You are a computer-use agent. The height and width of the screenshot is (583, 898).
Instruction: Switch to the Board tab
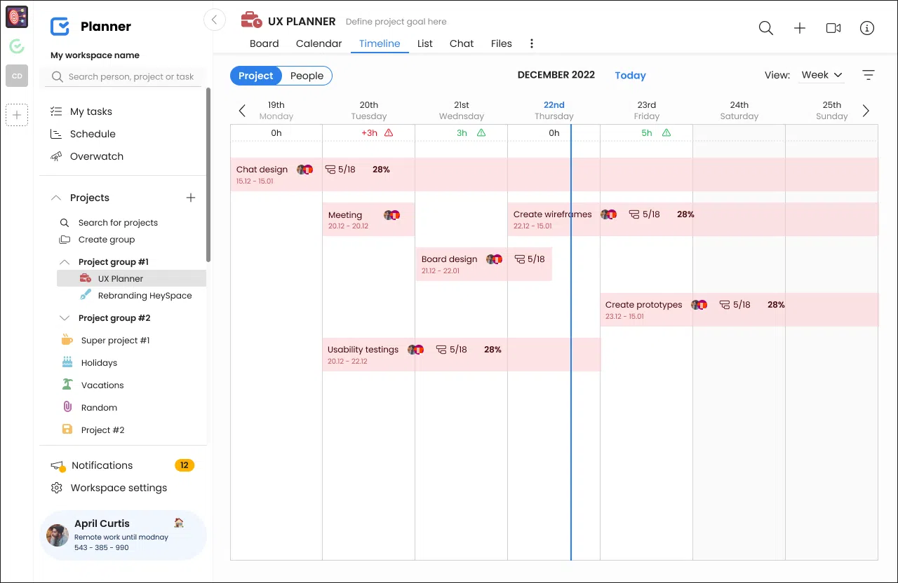click(x=264, y=43)
